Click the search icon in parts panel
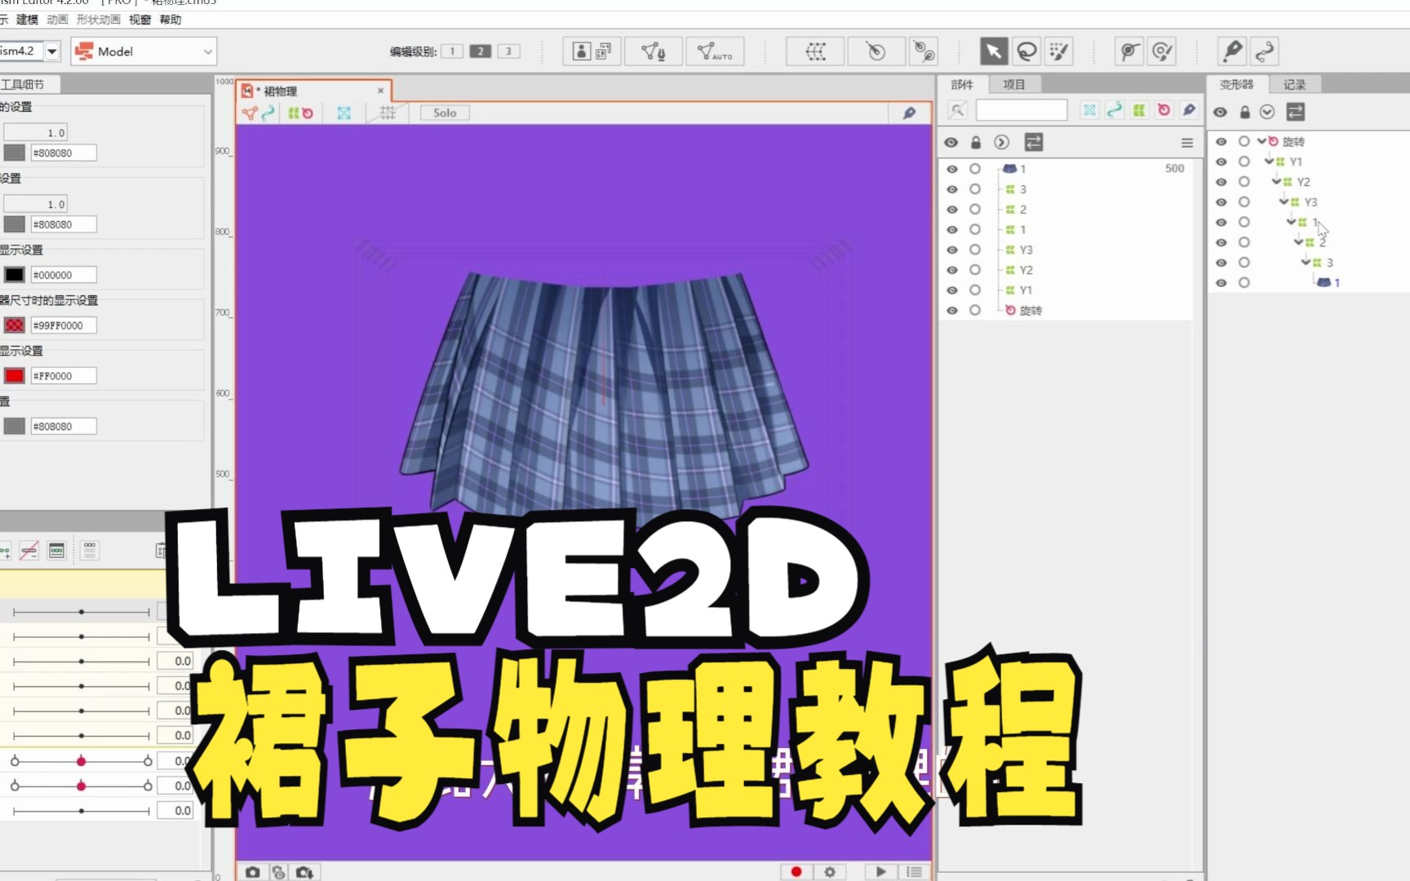This screenshot has height=881, width=1410. (x=957, y=110)
